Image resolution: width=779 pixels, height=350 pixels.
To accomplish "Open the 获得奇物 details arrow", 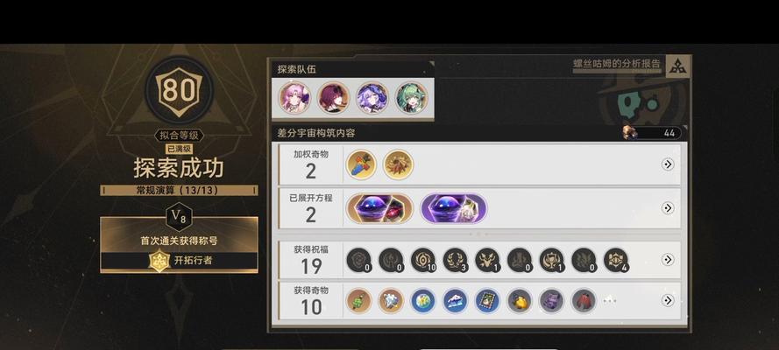I will (x=668, y=300).
